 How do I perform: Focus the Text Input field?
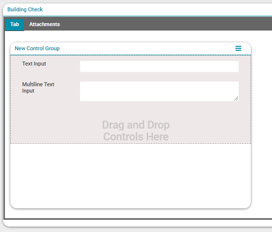159,66
